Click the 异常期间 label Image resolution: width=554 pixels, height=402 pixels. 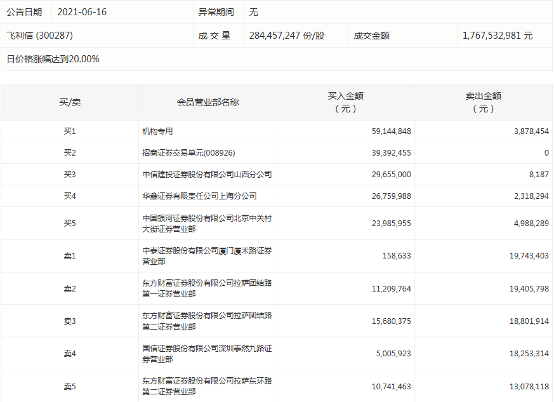[216, 12]
